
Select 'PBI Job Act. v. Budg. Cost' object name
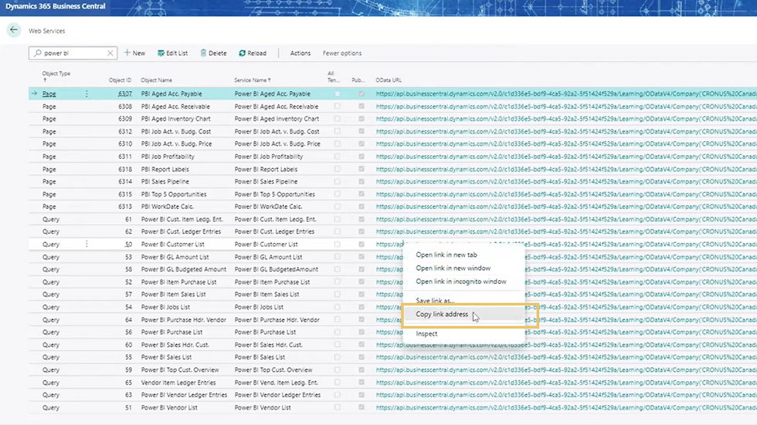tap(176, 131)
